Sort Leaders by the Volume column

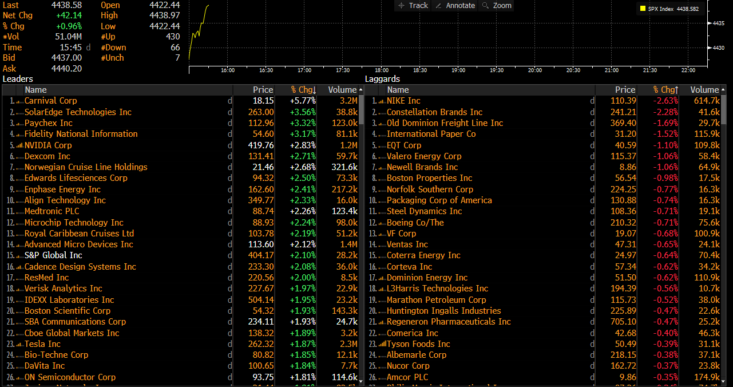342,90
